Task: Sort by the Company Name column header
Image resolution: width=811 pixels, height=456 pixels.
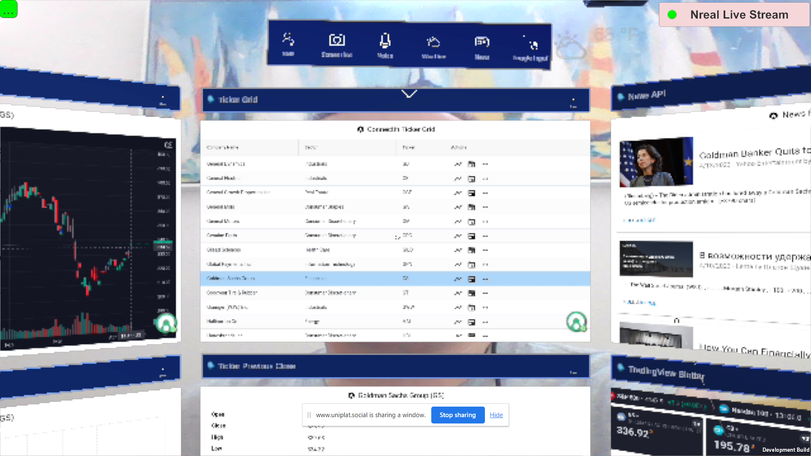Action: click(x=223, y=147)
